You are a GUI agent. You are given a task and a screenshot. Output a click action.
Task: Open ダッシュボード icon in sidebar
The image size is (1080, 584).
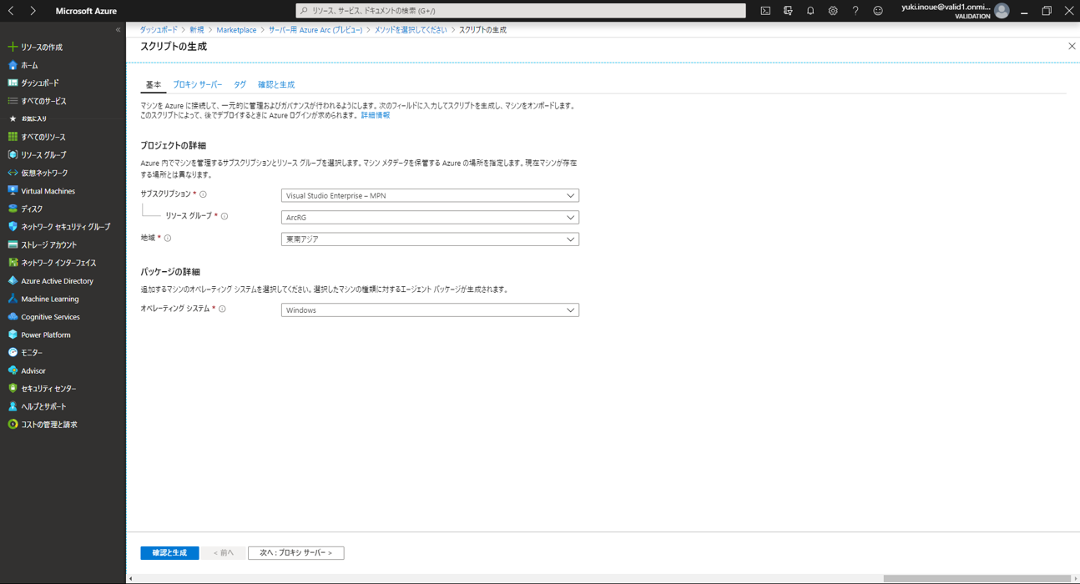pos(13,83)
